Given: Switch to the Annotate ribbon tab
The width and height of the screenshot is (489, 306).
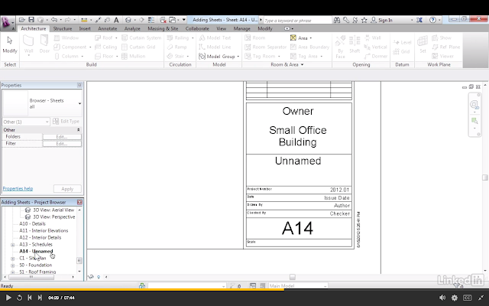Looking at the screenshot, I should pyautogui.click(x=107, y=28).
